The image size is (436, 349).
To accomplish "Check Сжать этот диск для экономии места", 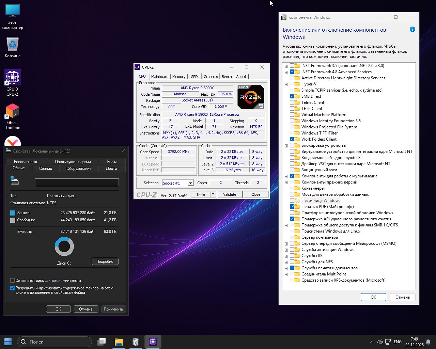I will (x=12, y=281).
